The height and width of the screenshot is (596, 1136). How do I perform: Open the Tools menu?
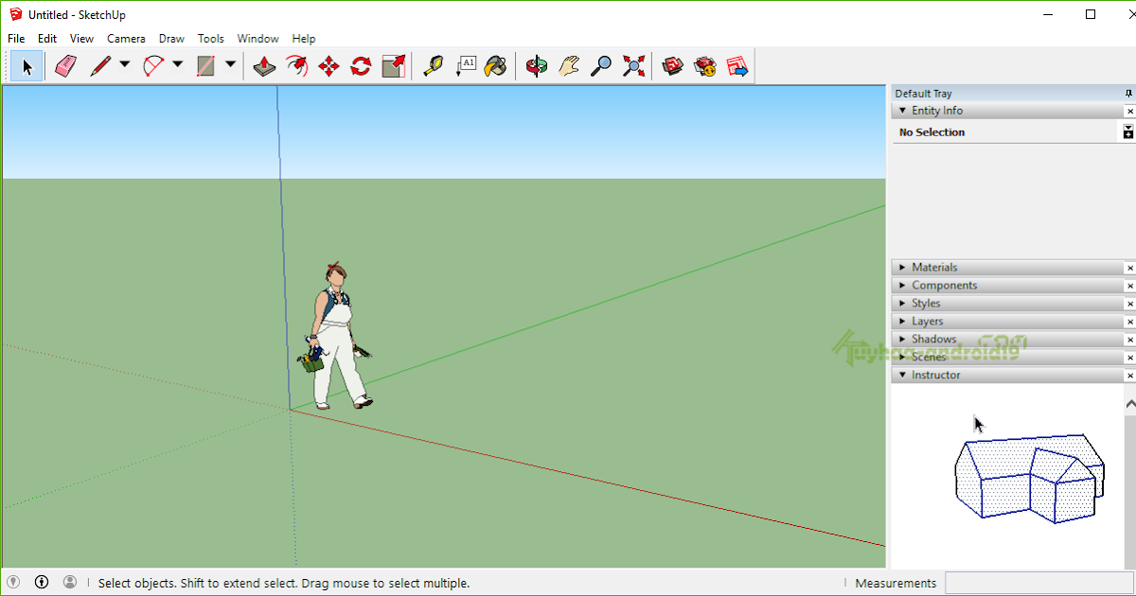click(211, 39)
